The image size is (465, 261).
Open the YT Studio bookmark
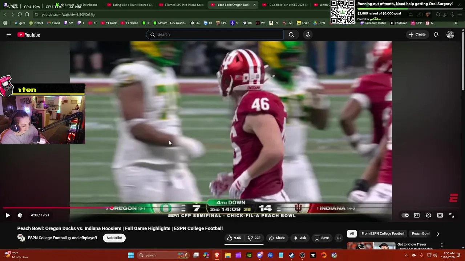pos(129,23)
